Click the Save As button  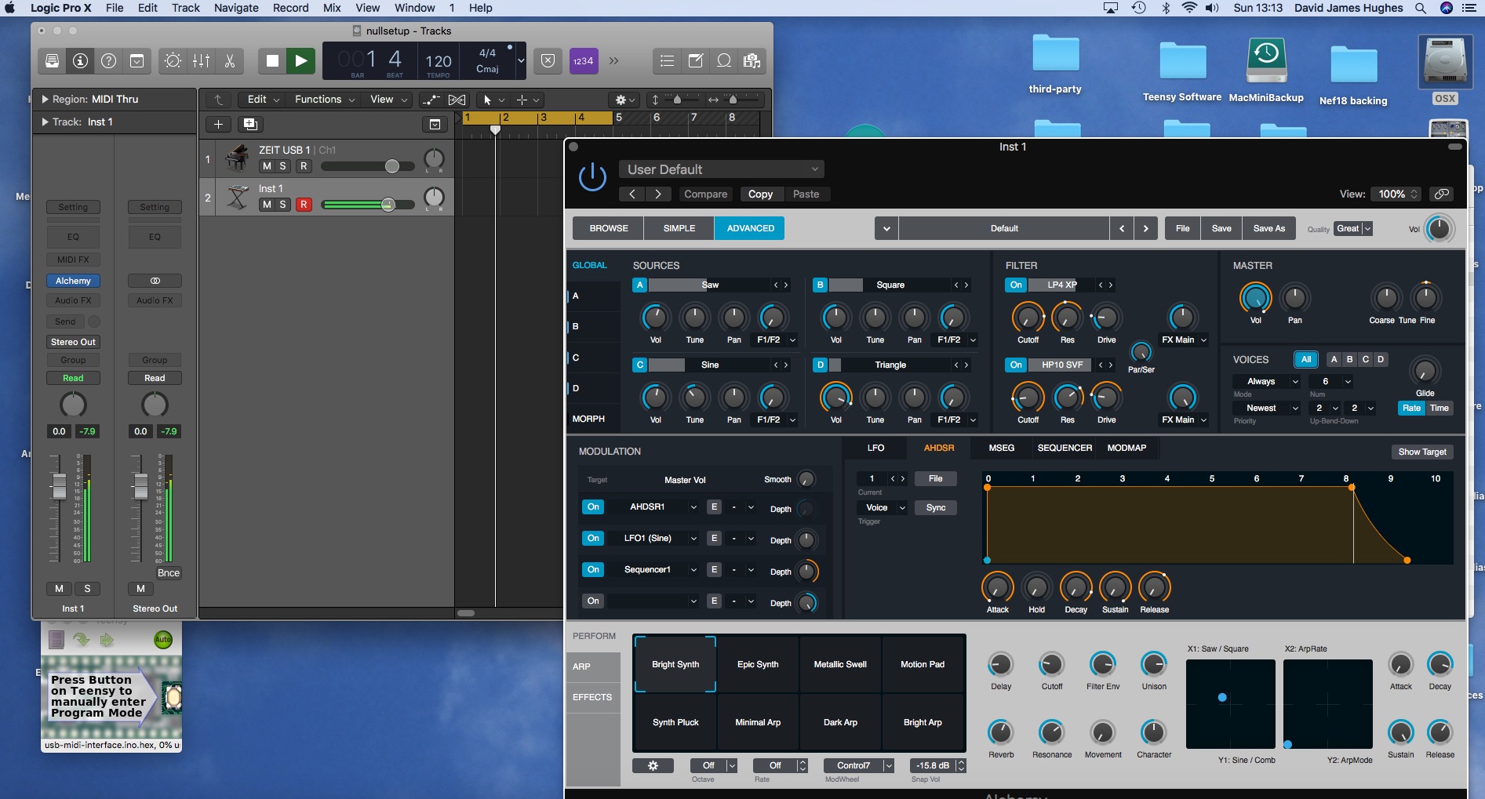pos(1268,228)
